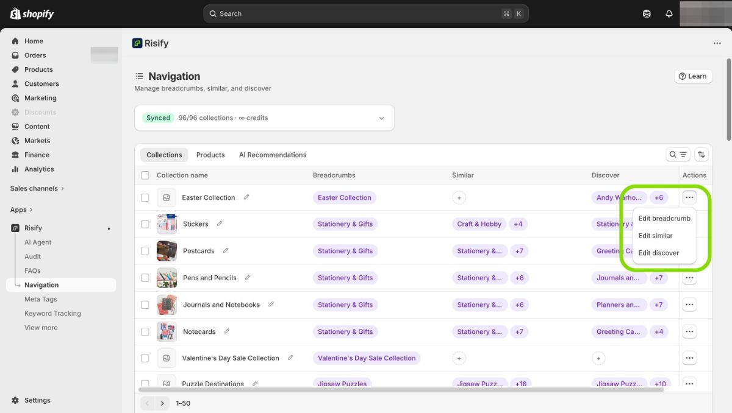Click the pencil icon next to Easter Collection
Viewport: 732px width, 413px height.
246,197
